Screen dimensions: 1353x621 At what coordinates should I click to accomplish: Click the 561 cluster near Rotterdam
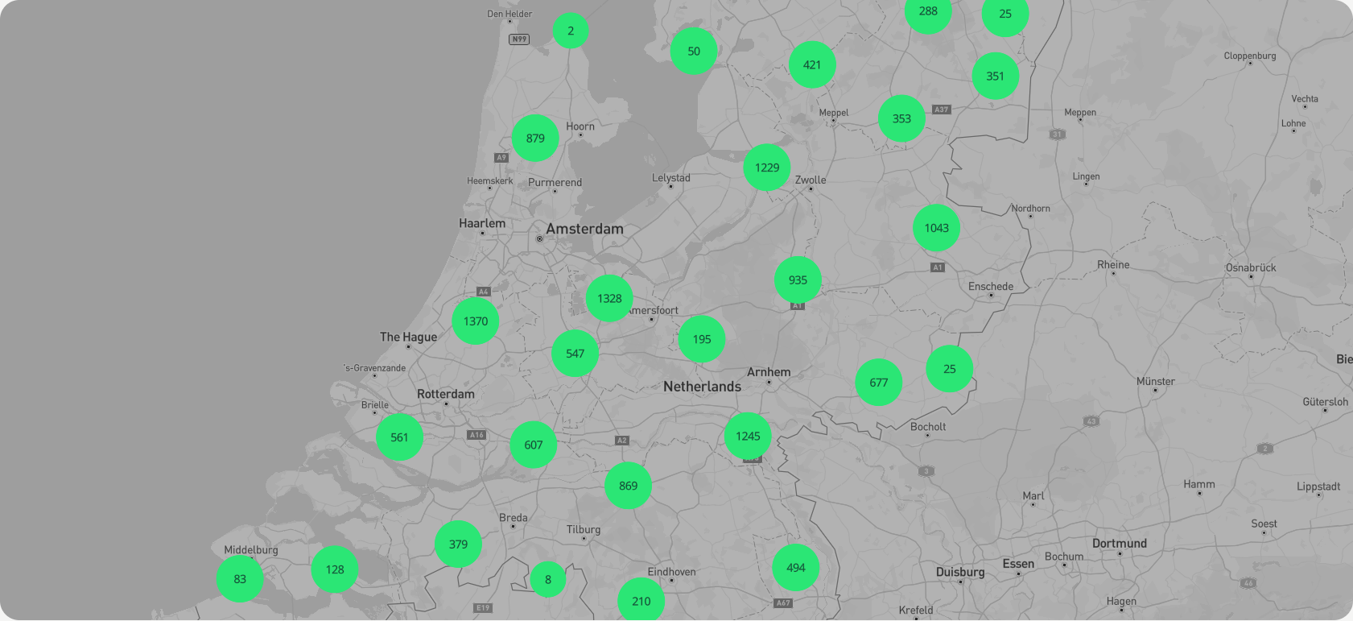pos(399,437)
